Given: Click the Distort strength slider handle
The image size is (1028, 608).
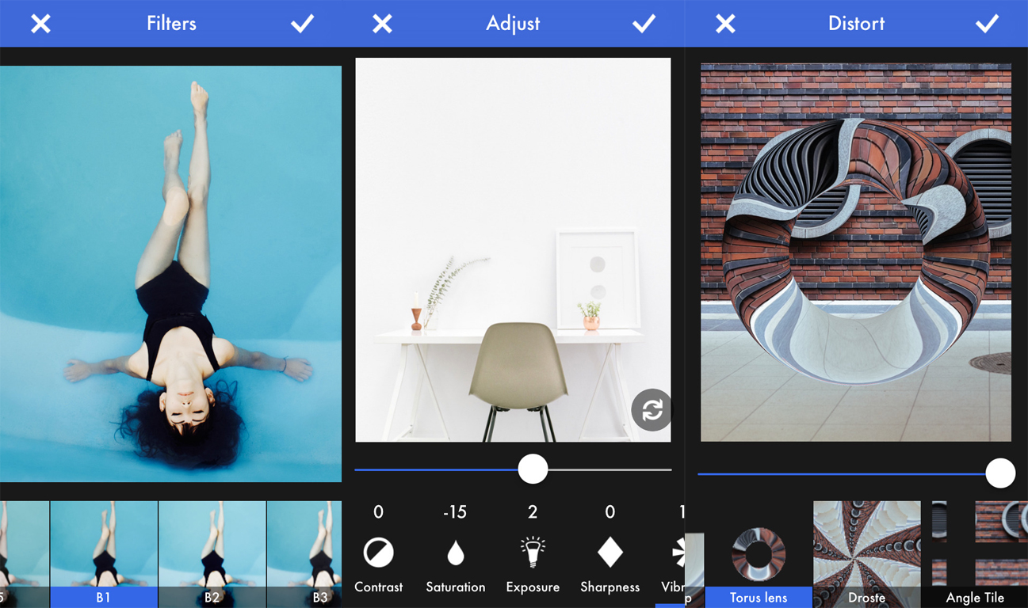Looking at the screenshot, I should pyautogui.click(x=1000, y=473).
